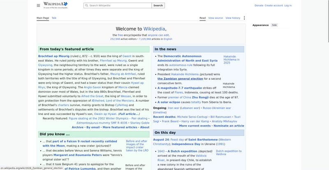This screenshot has width=329, height=170.
Task: Hide the Appearance panel
Action: pyautogui.click(x=274, y=25)
